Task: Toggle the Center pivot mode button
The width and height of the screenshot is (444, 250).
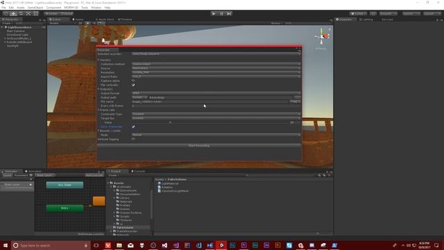Action: pyautogui.click(x=51, y=14)
